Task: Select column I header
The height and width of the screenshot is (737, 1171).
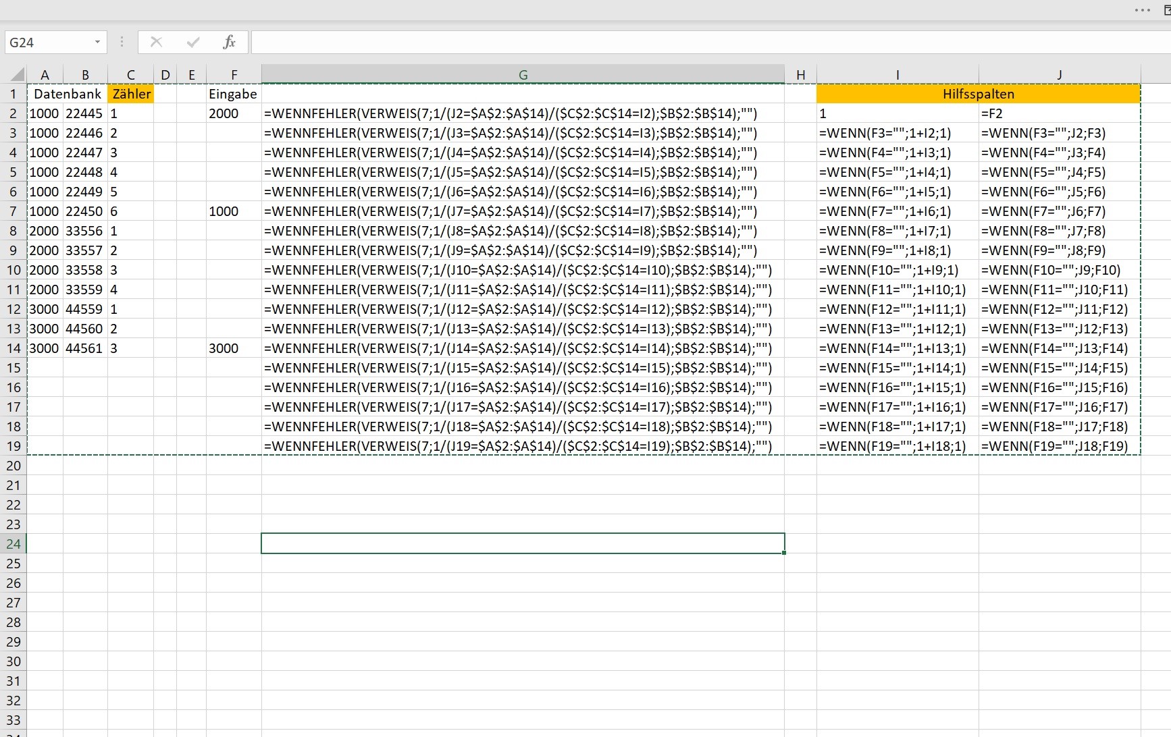Action: coord(897,75)
